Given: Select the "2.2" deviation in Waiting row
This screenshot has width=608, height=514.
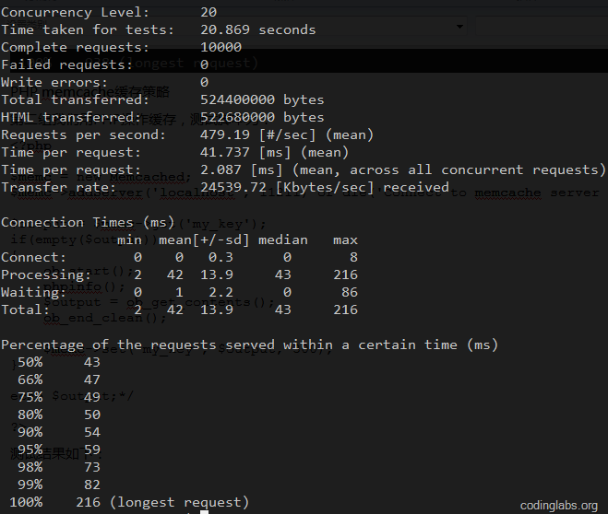Looking at the screenshot, I should pyautogui.click(x=221, y=292).
